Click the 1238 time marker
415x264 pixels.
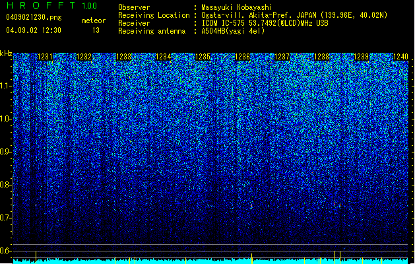(321, 57)
